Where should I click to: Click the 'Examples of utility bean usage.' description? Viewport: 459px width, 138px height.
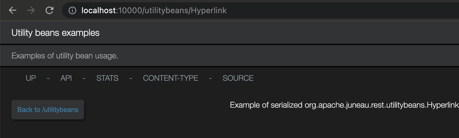[x=65, y=56]
